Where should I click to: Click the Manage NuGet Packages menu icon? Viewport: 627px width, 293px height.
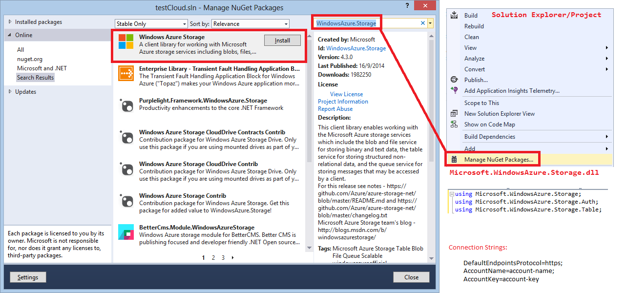pyautogui.click(x=454, y=159)
